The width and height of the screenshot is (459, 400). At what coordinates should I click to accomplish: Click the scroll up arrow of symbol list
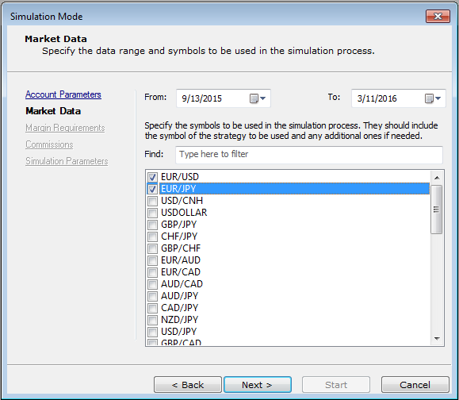pos(437,178)
